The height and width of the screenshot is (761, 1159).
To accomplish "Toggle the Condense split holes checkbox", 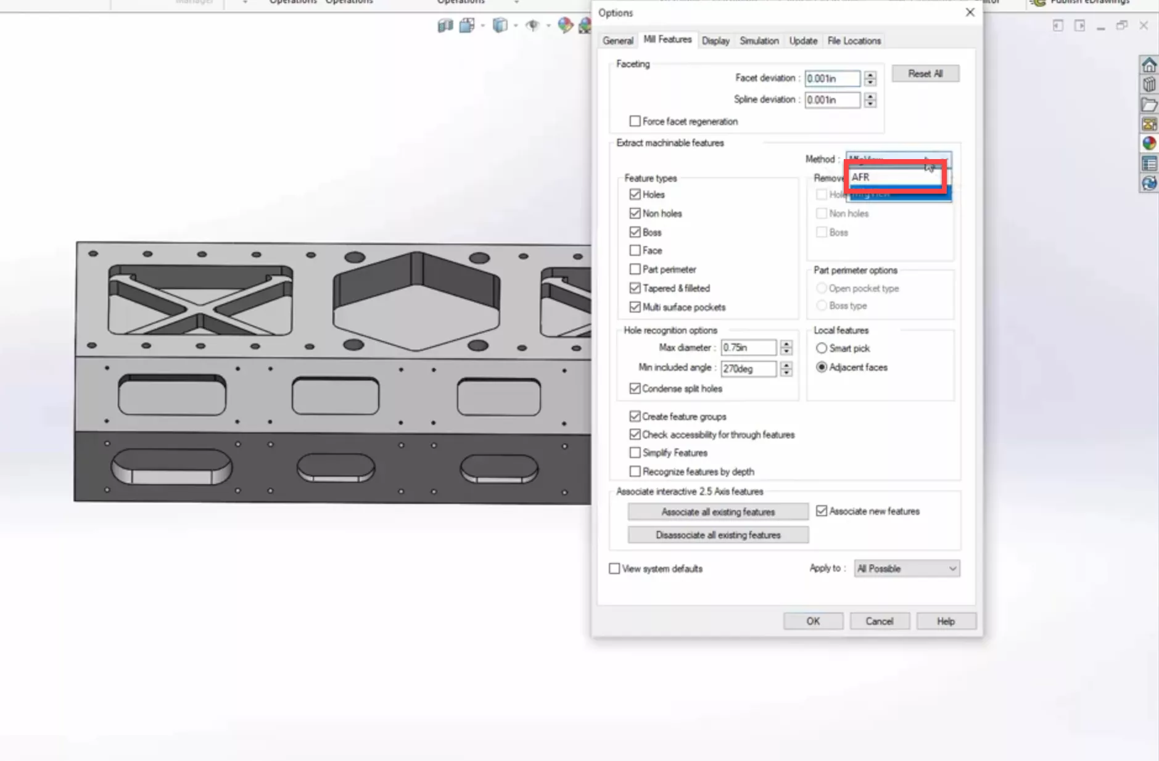I will point(635,389).
